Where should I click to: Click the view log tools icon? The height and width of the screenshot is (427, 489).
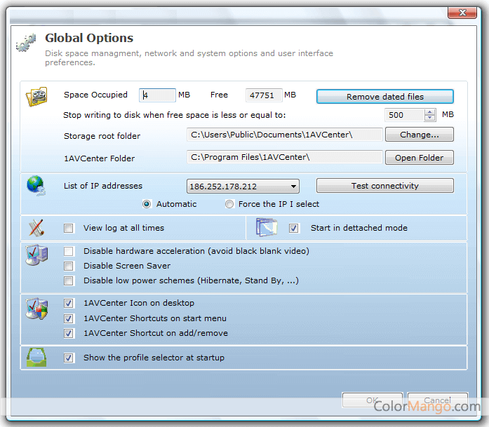[36, 228]
